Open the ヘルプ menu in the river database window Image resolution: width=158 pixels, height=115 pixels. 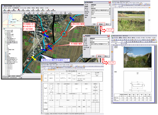[x=46, y=8]
